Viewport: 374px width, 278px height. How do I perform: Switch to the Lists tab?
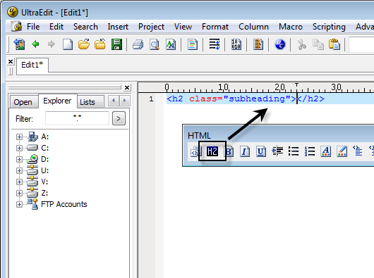[x=88, y=102]
